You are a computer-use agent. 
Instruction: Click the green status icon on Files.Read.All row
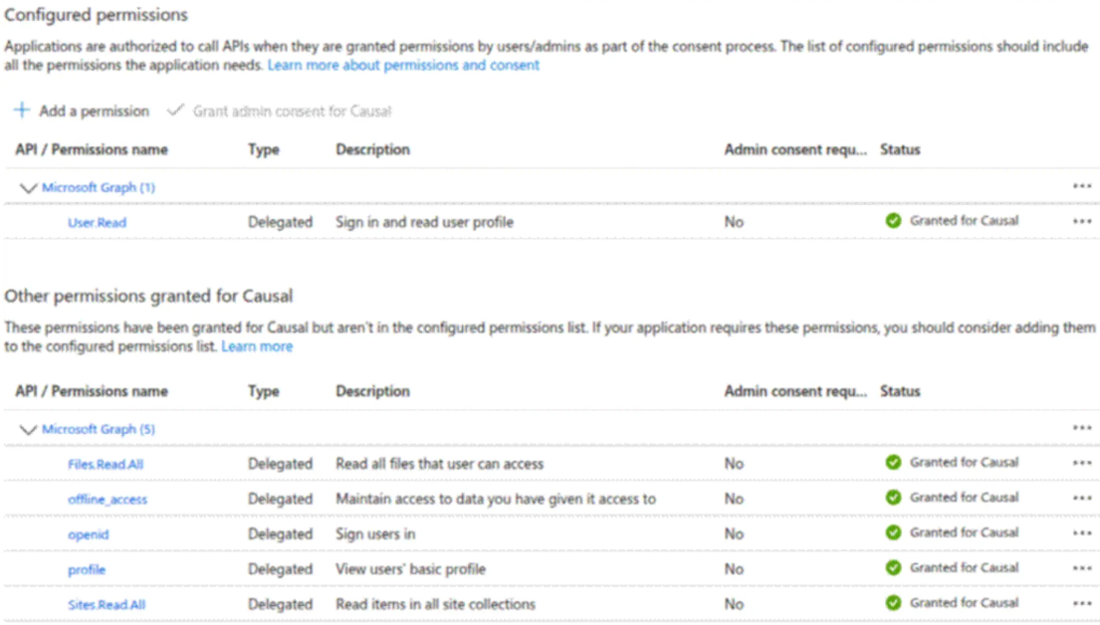tap(894, 463)
